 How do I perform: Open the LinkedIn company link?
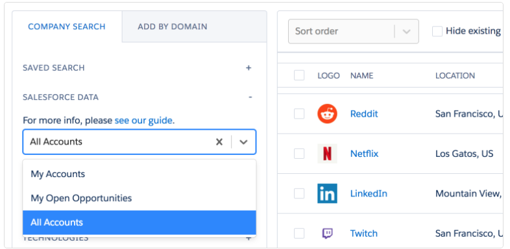pos(369,193)
